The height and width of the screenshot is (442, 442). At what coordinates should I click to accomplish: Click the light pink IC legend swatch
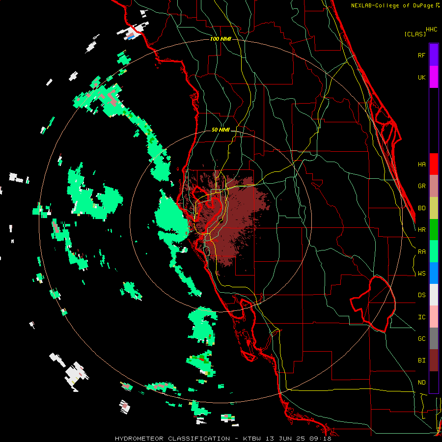[x=434, y=317]
